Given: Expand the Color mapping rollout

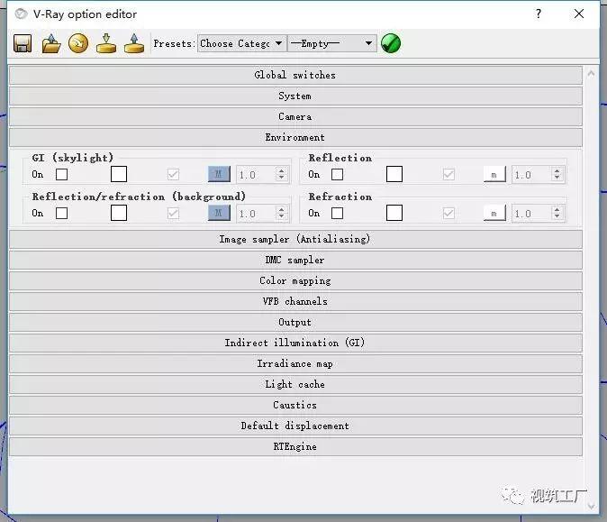Looking at the screenshot, I should (x=295, y=280).
